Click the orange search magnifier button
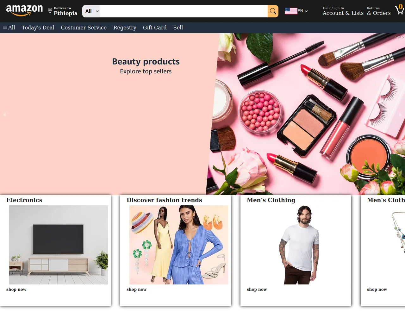 [273, 11]
